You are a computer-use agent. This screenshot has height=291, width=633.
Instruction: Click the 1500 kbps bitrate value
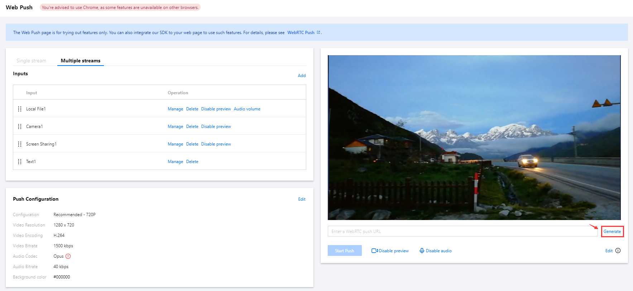[x=63, y=246]
